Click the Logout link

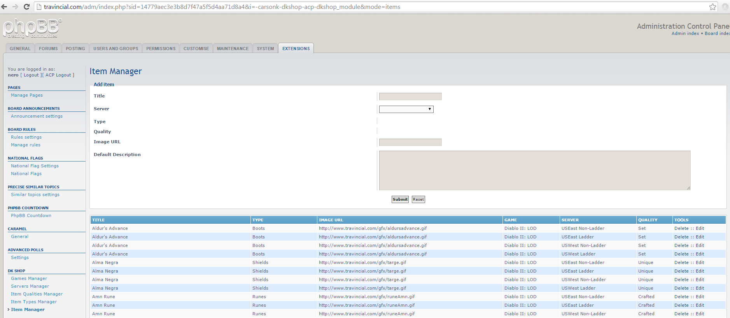tap(31, 75)
